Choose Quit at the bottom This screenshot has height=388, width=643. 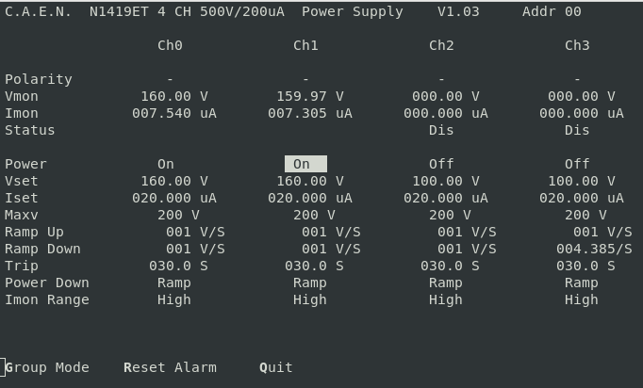276,367
